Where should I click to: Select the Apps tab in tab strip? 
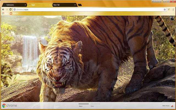pos(40,5)
